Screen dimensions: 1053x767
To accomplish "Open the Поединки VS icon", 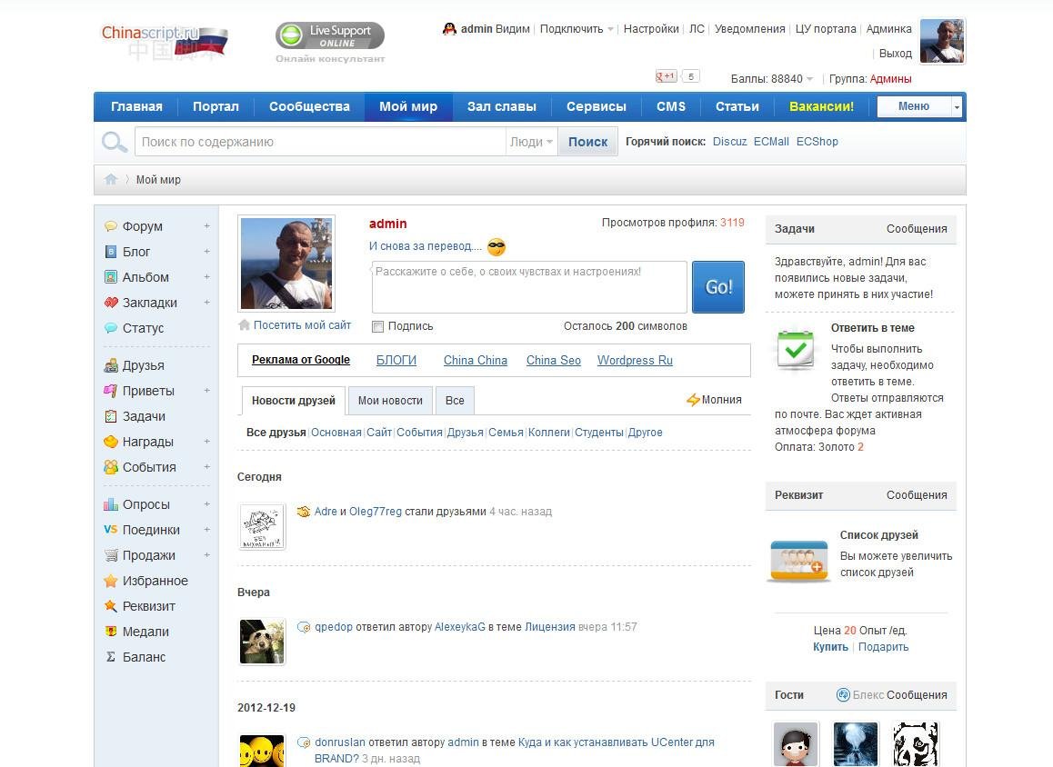I will click(x=110, y=530).
